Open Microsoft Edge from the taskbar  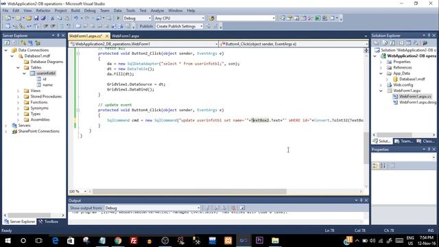click(x=55, y=241)
